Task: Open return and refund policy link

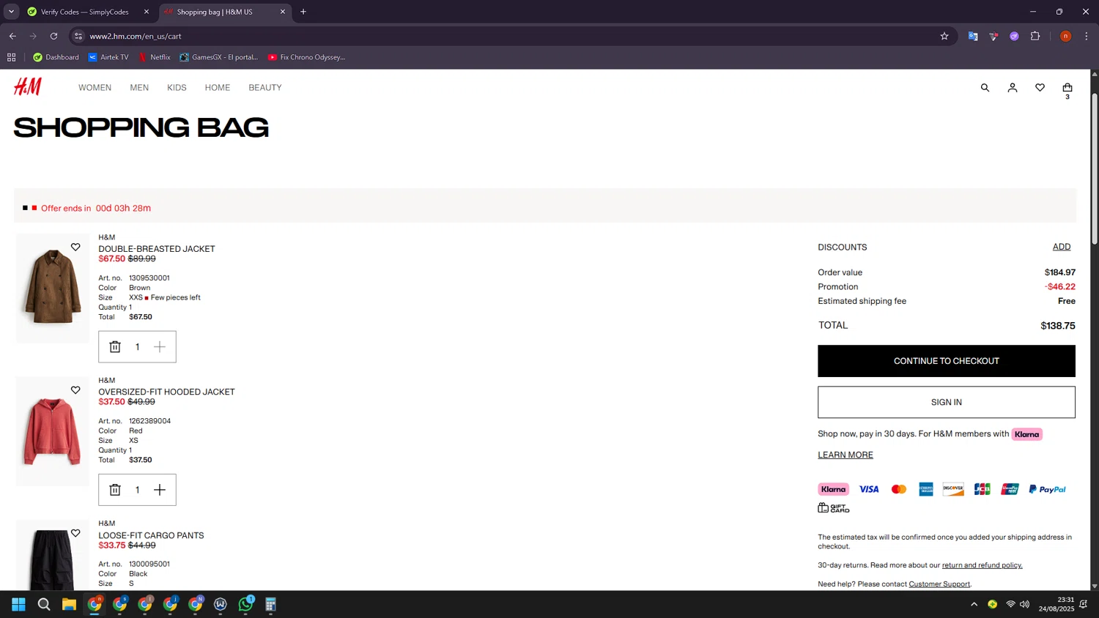Action: click(x=983, y=565)
